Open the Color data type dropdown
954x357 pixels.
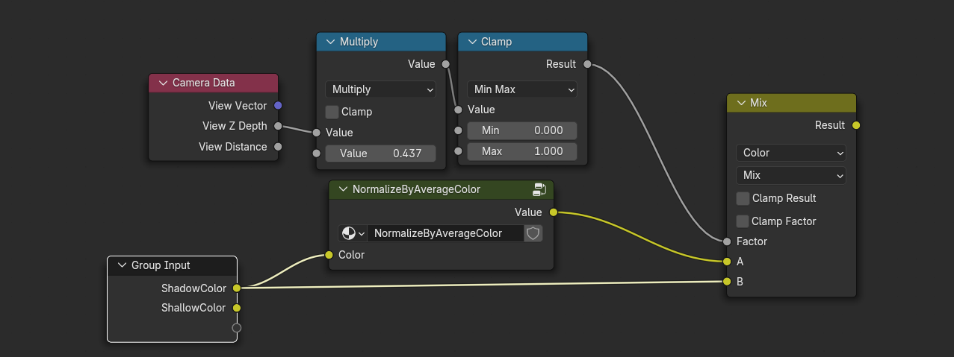[790, 153]
